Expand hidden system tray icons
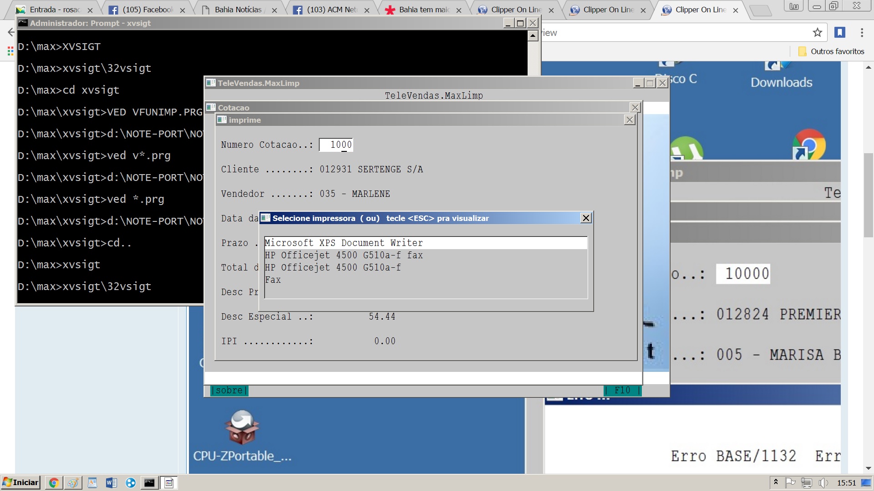The image size is (874, 491). [x=776, y=482]
